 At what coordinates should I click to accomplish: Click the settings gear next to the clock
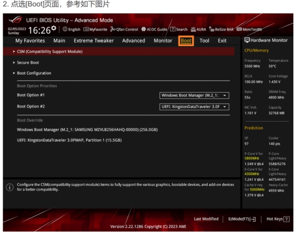(x=54, y=28)
